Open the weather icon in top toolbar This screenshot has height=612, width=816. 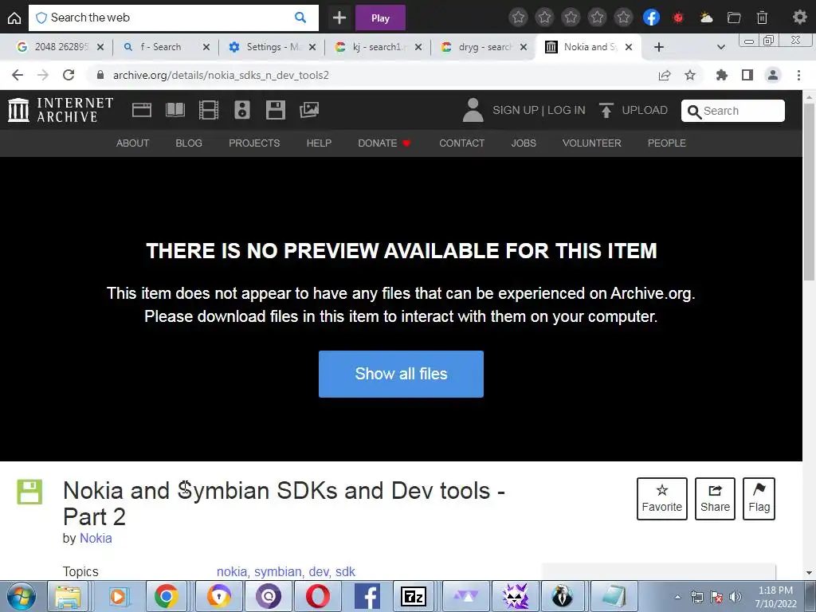pos(706,18)
